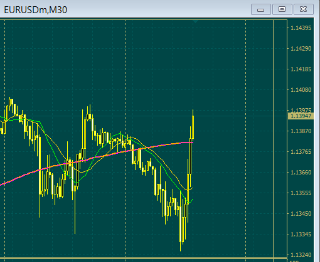Click the 1.13555 price scale label

click(x=301, y=193)
